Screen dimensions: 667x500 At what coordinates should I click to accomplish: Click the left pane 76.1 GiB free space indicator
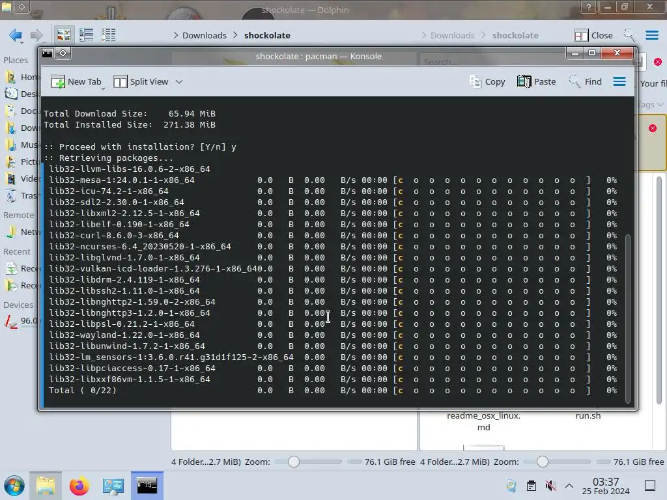[381, 462]
